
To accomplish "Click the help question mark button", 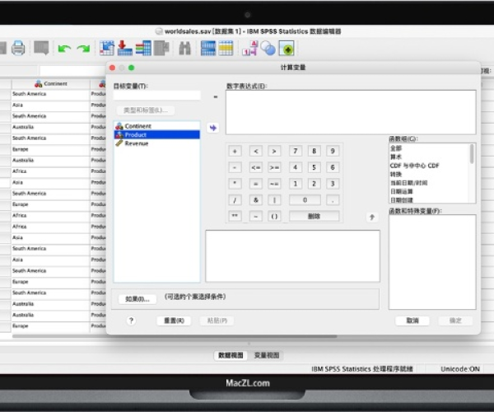I will click(x=131, y=321).
